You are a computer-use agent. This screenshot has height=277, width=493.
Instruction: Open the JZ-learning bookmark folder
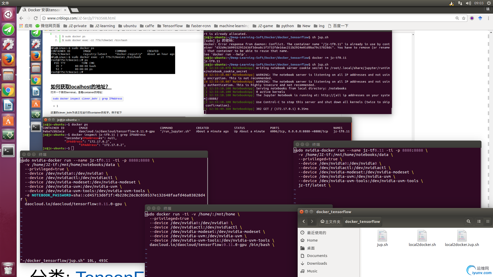click(102, 26)
